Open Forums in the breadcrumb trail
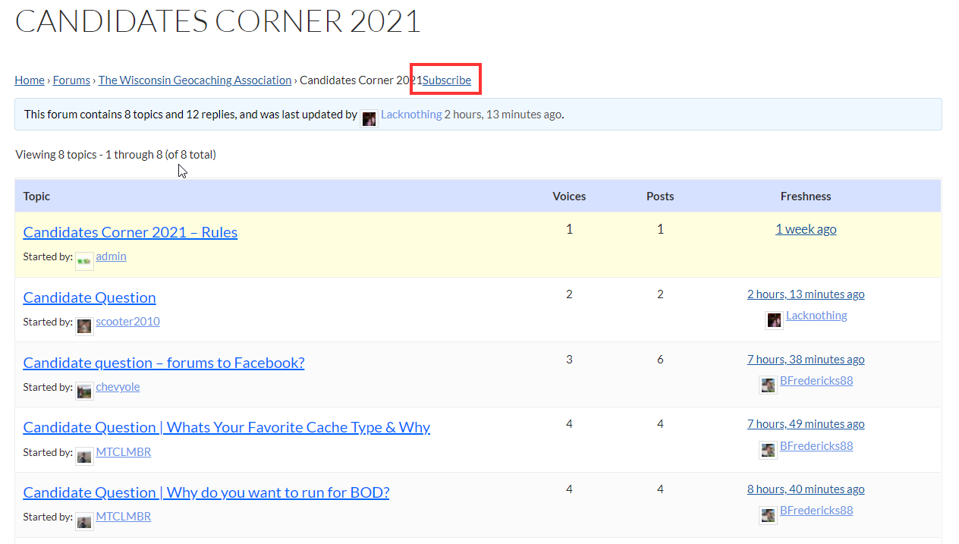Viewport: 959px width, 544px height. point(71,80)
